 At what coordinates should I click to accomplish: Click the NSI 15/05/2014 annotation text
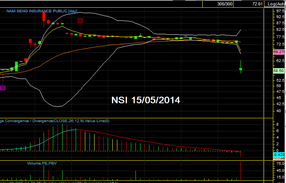[146, 100]
